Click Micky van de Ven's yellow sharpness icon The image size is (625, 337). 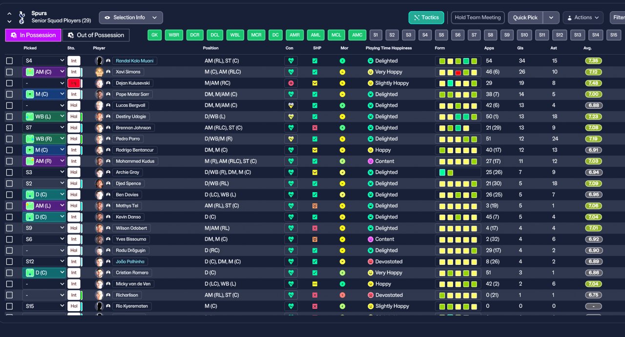[x=315, y=284]
